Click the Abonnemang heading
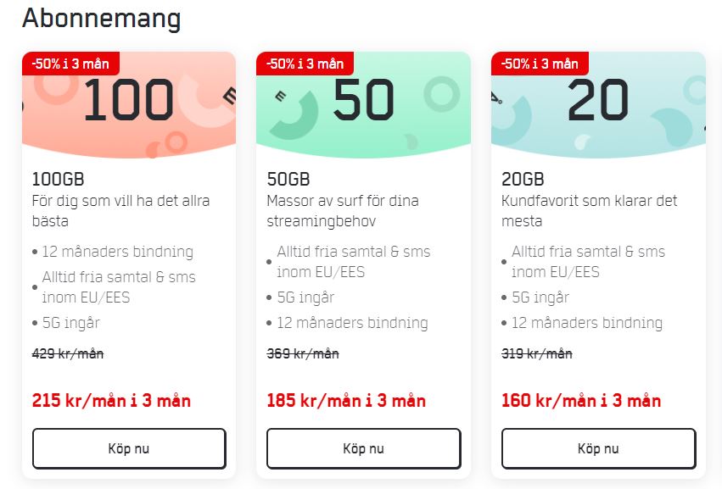The width and height of the screenshot is (722, 489). pos(101,19)
